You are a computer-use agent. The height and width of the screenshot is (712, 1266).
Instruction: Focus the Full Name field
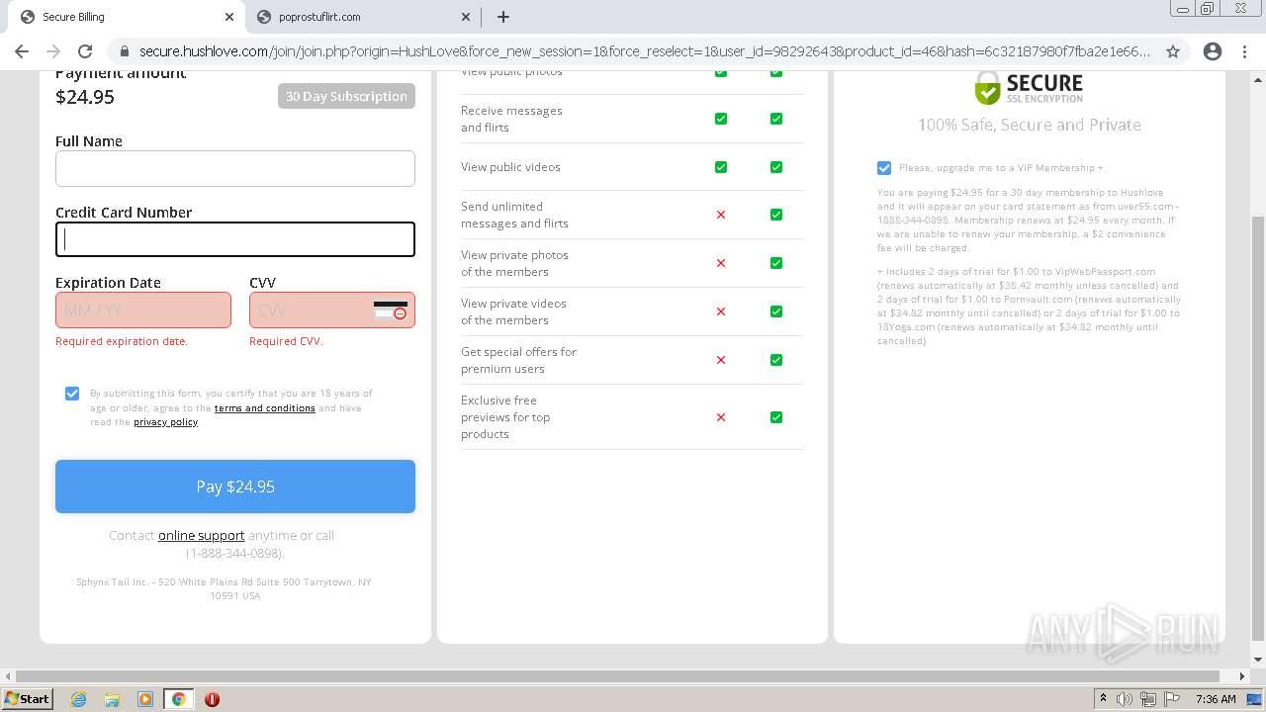tap(235, 168)
